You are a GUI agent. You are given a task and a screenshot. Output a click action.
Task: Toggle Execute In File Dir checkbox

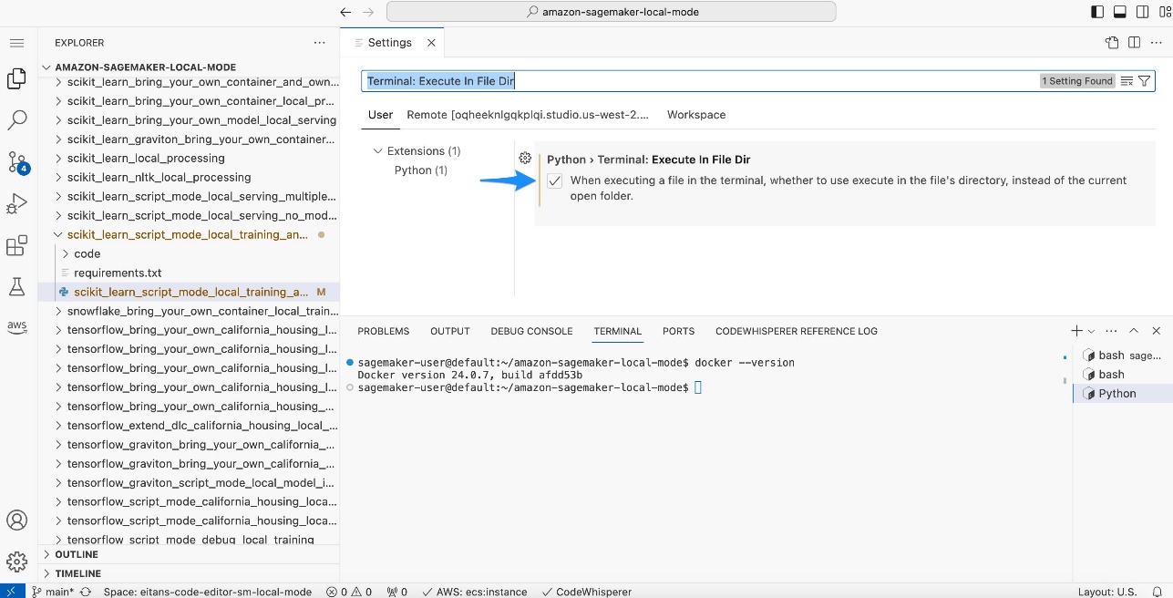click(x=555, y=180)
